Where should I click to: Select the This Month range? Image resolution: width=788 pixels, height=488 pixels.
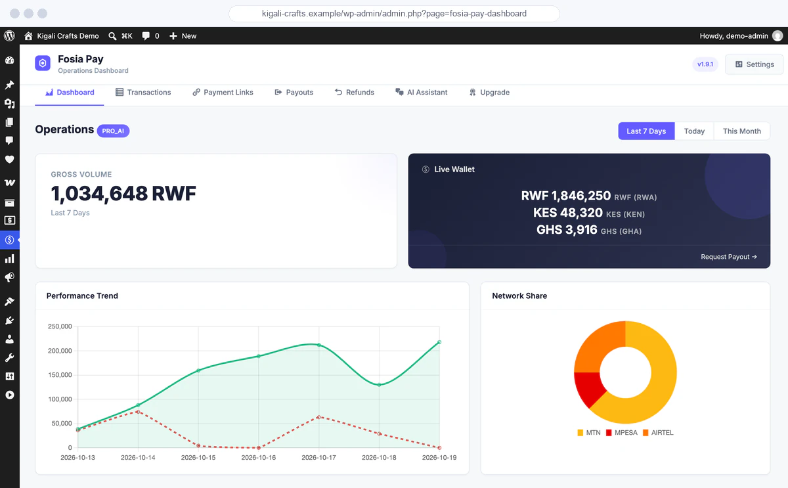pos(742,131)
